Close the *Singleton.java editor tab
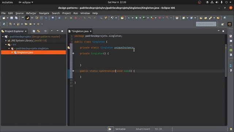This screenshot has height=132, width=234. (91, 31)
